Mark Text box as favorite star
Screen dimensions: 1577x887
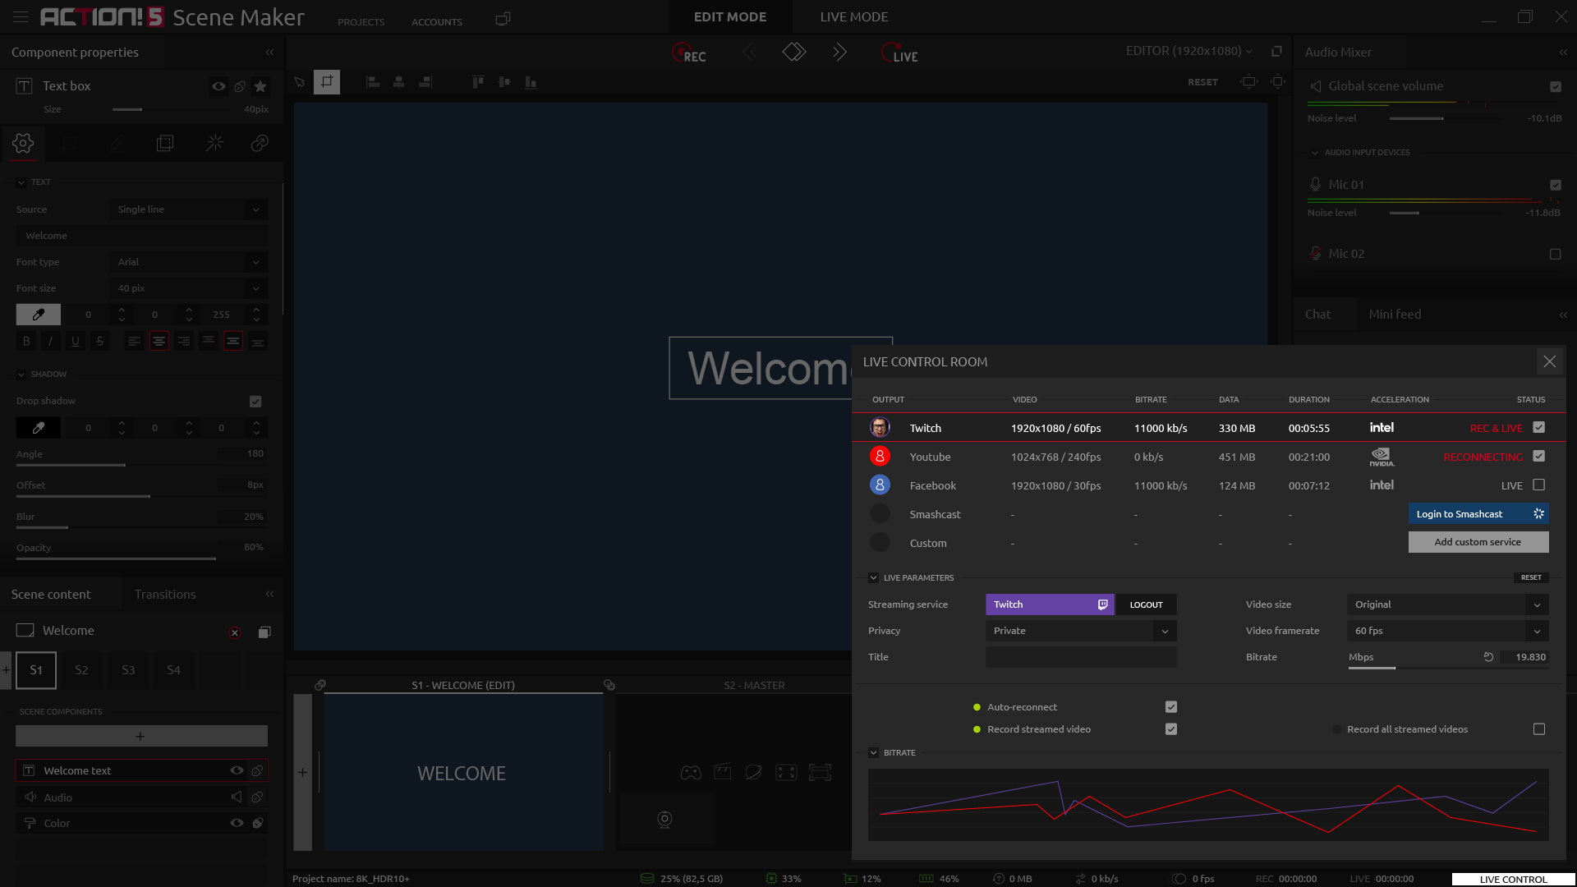click(260, 86)
